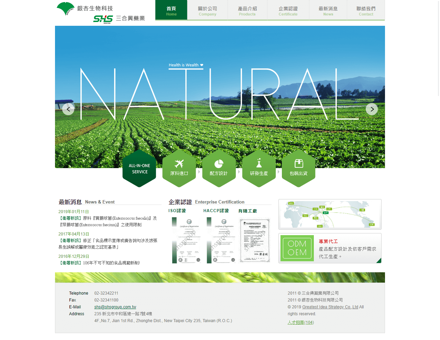Open the ISO認證 certificate thumbnail
This screenshot has width=440, height=340.
tap(186, 240)
